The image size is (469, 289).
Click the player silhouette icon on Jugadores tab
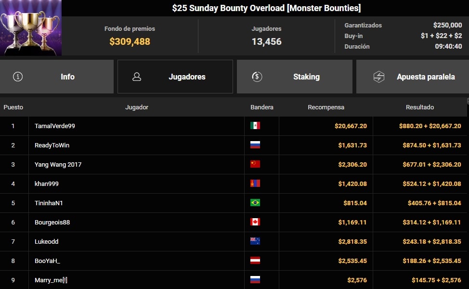click(137, 77)
